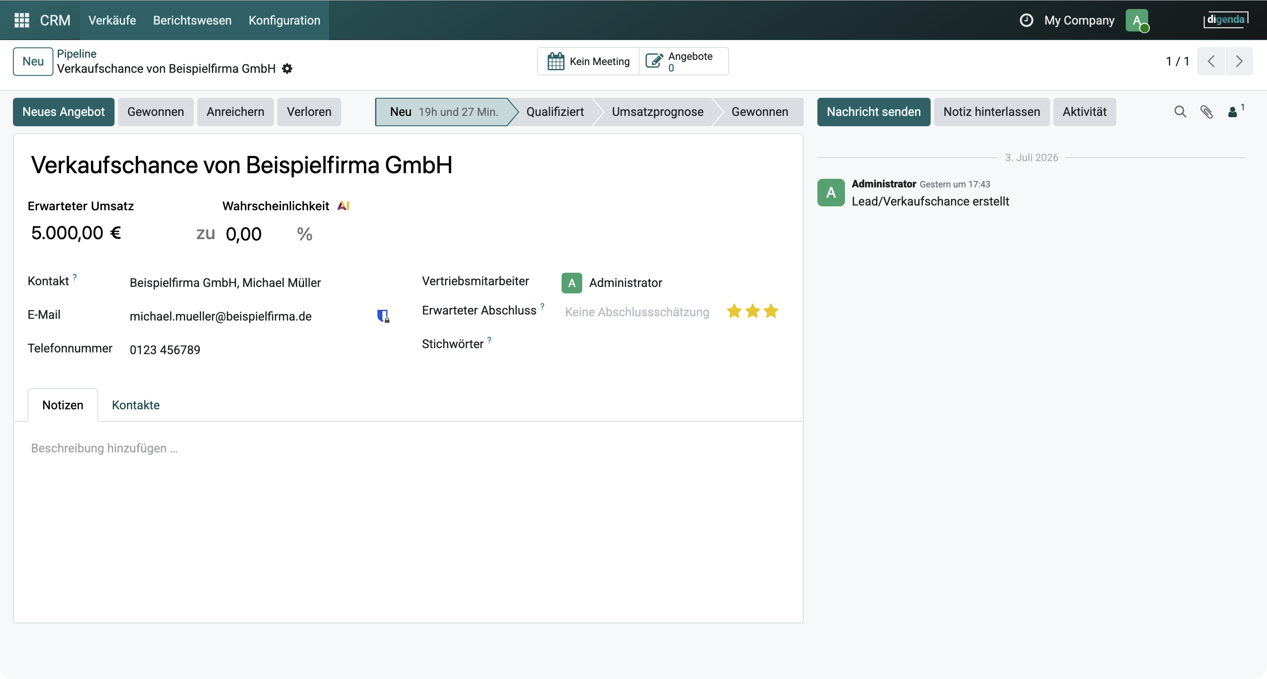Select the Neu pipeline stage
The width and height of the screenshot is (1267, 679).
[x=444, y=112]
